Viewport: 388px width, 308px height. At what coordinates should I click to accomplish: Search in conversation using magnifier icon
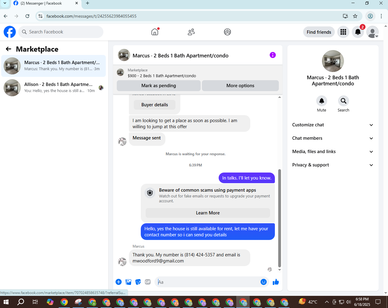pyautogui.click(x=343, y=101)
